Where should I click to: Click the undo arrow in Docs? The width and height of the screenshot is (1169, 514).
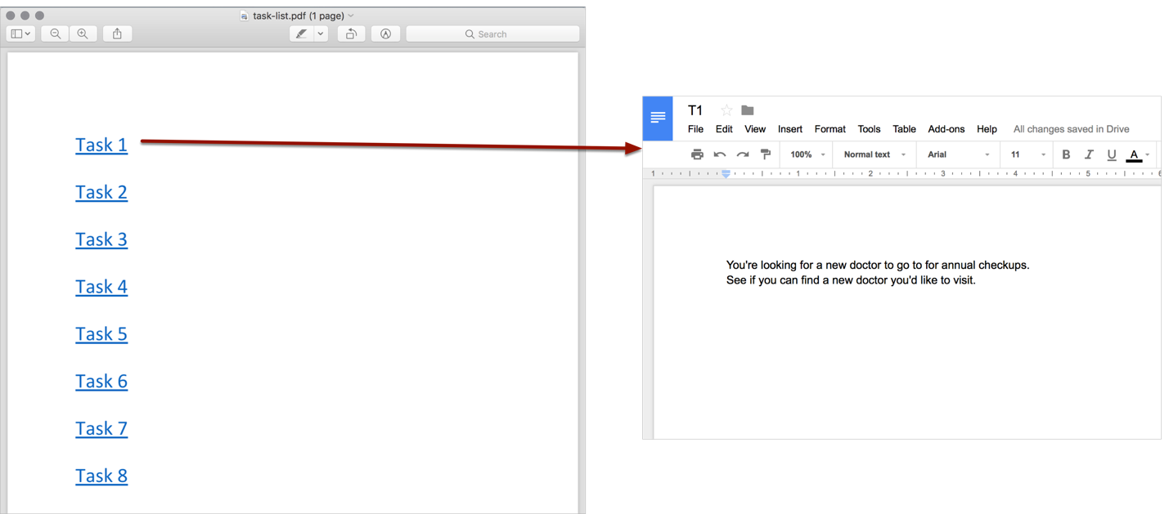click(720, 154)
